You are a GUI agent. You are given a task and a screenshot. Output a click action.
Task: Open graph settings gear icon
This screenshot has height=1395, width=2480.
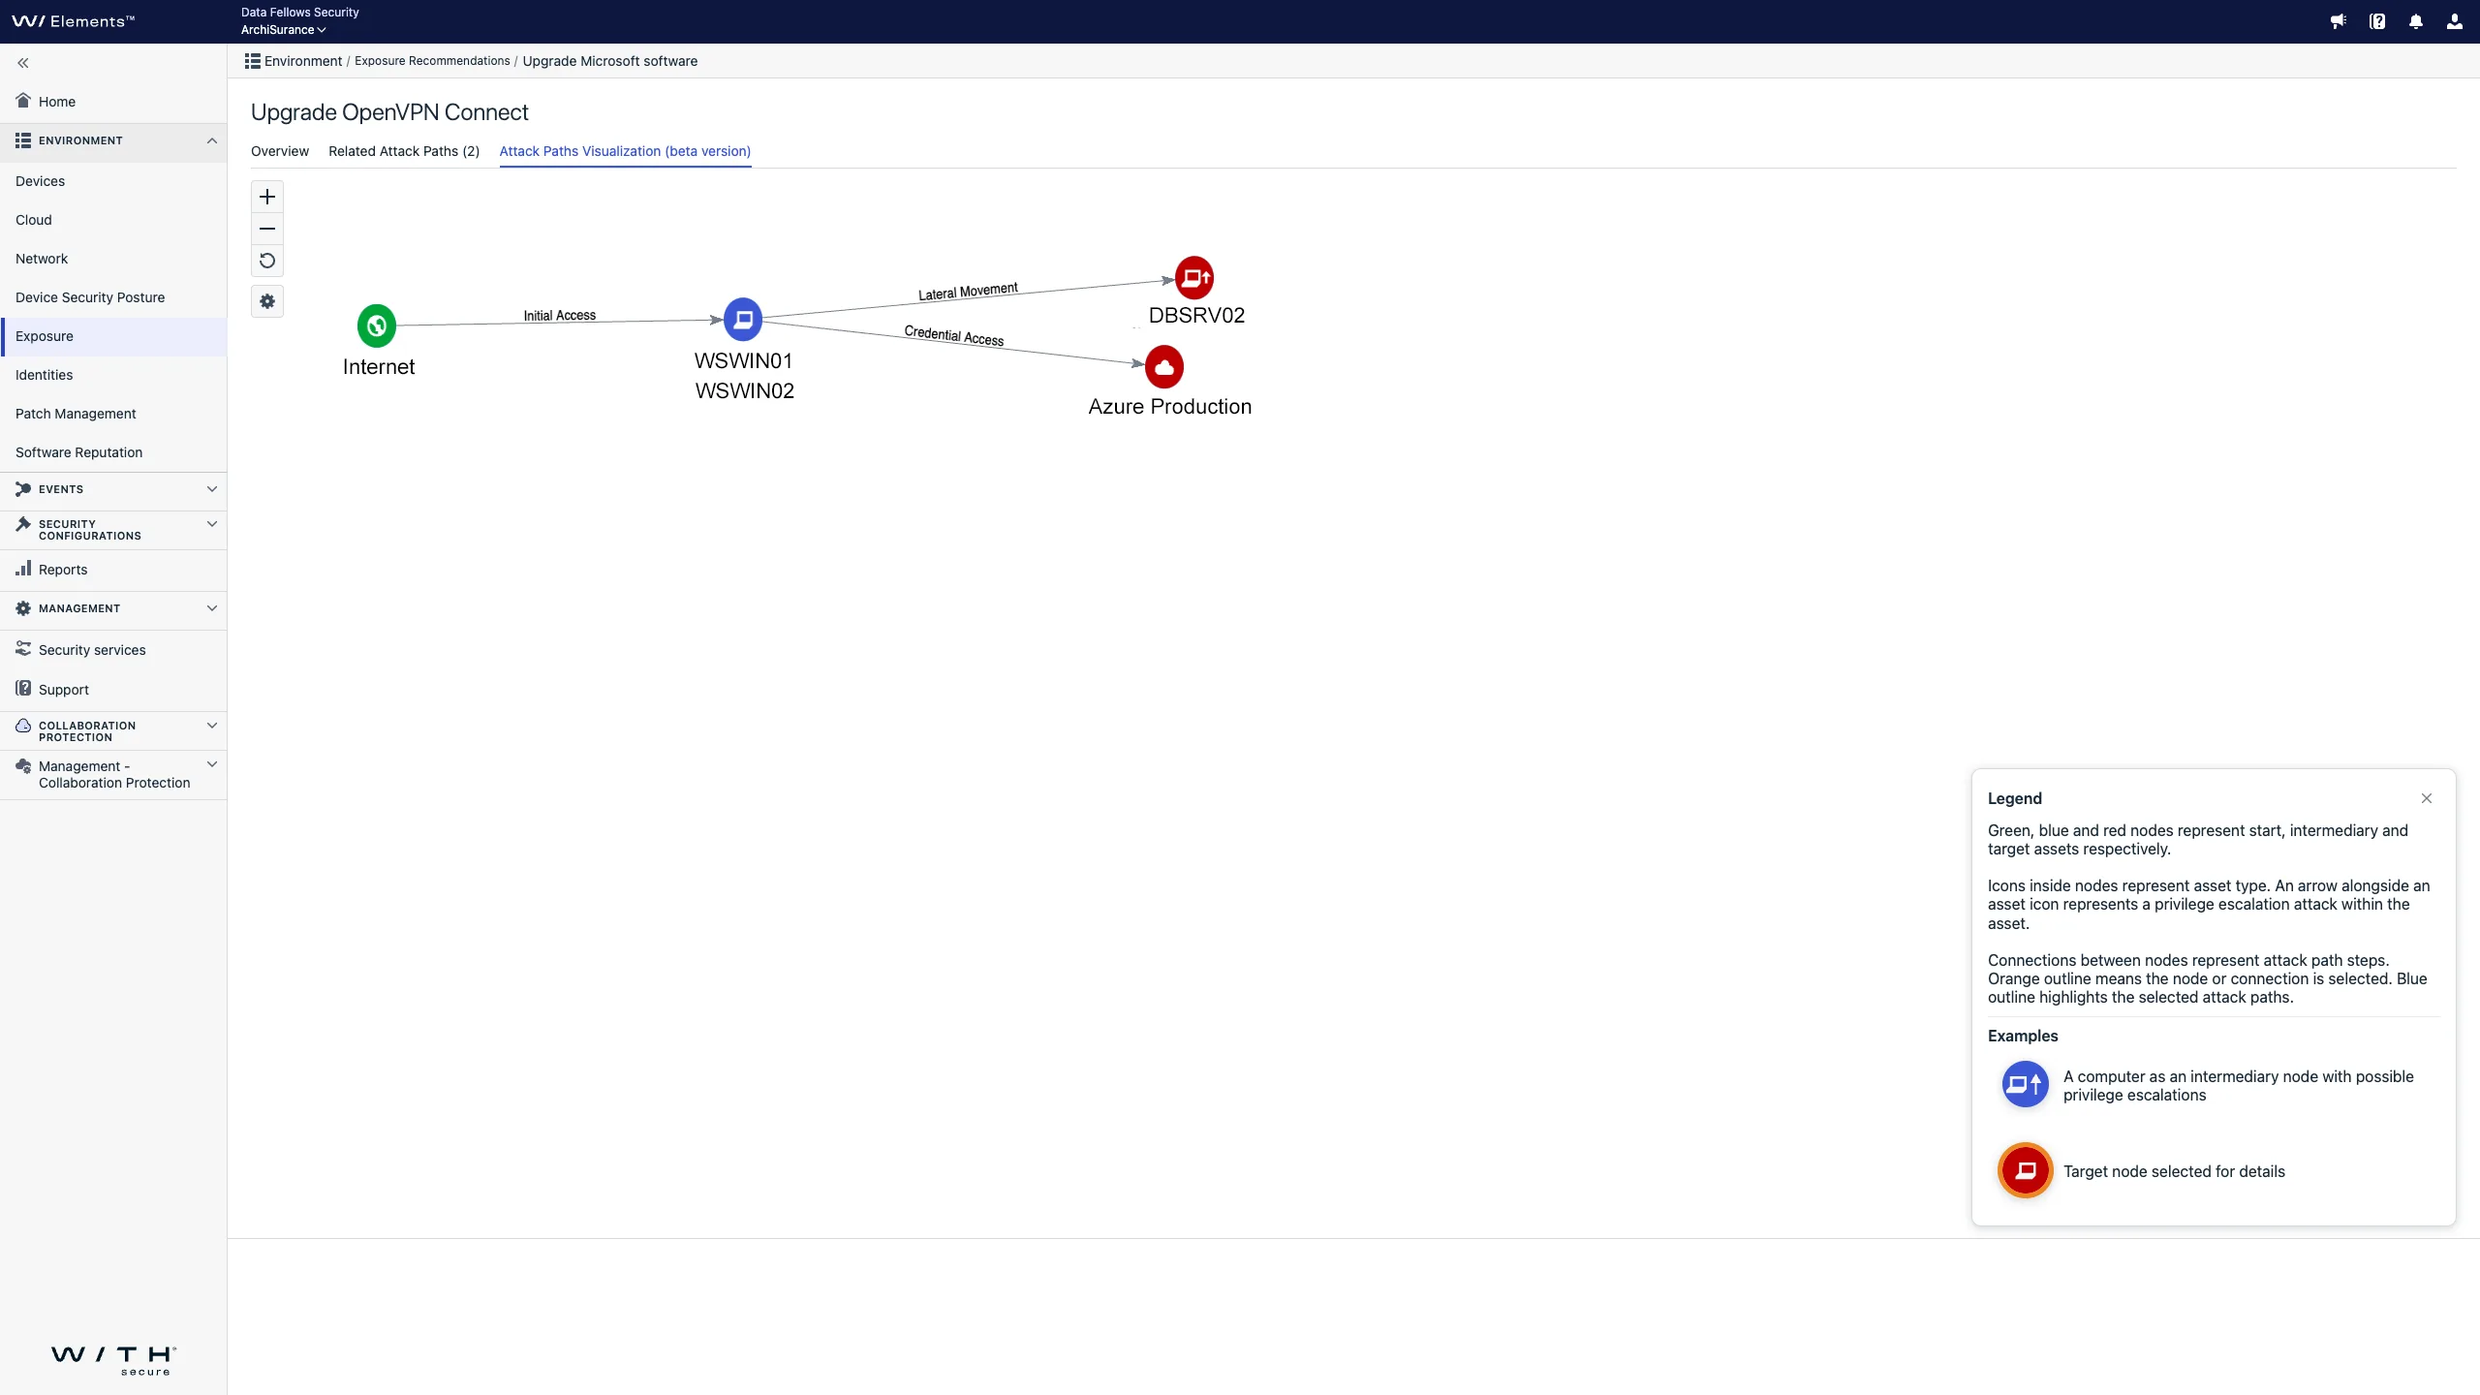267,301
